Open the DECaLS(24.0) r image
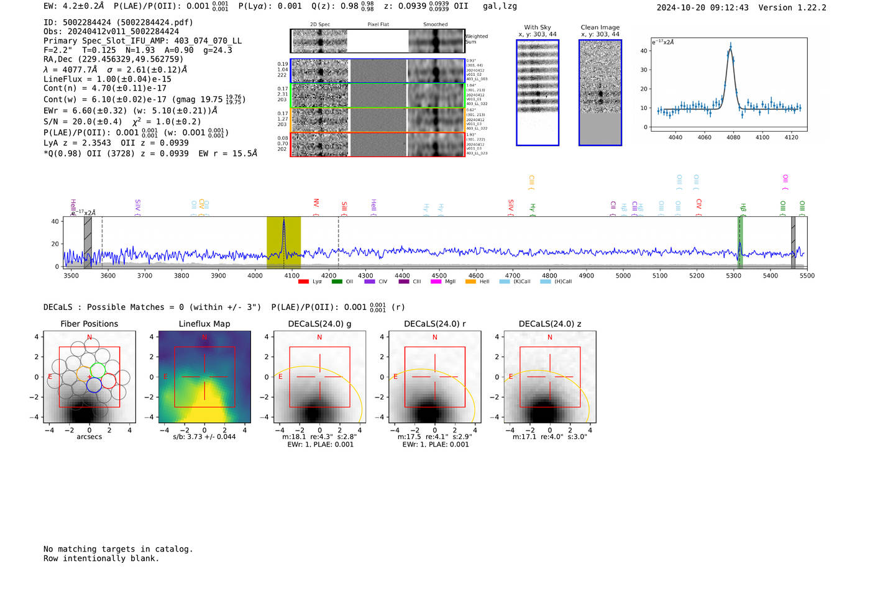Image resolution: width=870 pixels, height=592 pixels. (434, 377)
